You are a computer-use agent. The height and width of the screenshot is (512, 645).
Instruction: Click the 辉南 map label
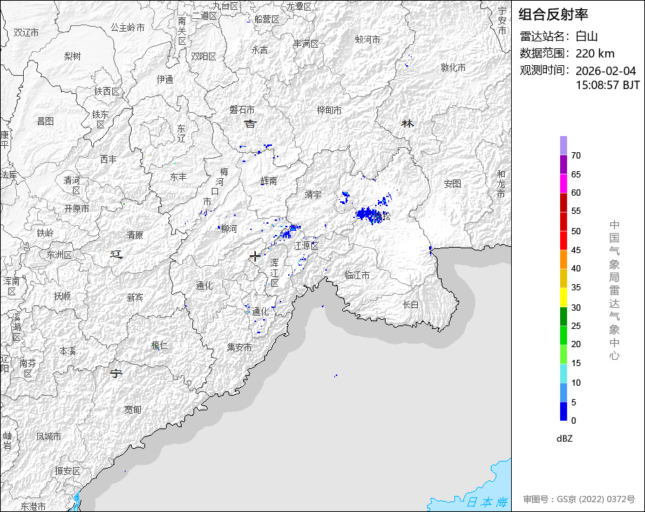coord(269,181)
